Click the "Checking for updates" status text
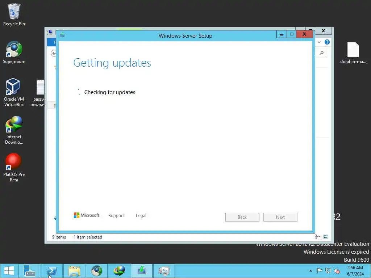This screenshot has width=371, height=278. point(110,92)
